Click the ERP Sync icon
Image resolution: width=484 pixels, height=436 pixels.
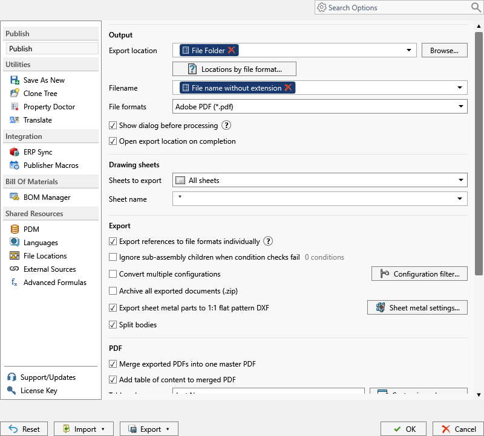[x=15, y=152]
